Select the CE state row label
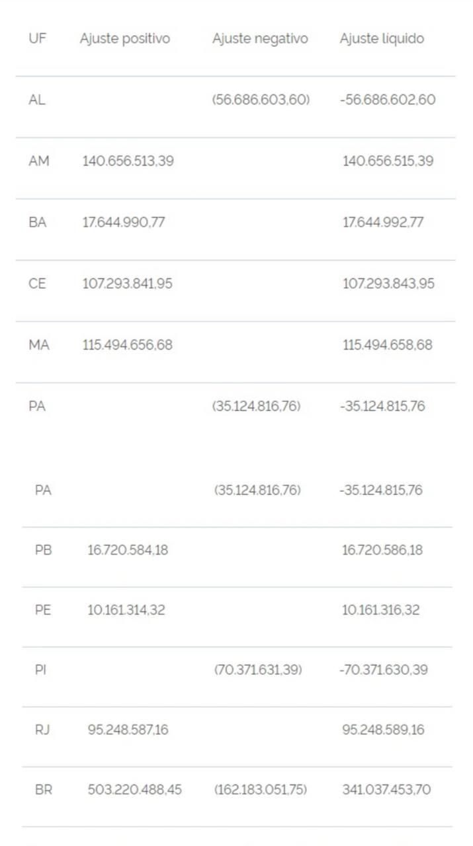Screen dimensions: 473x846 [38, 284]
